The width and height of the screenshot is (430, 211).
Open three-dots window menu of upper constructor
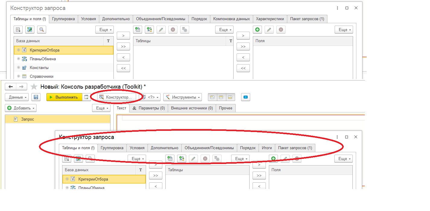pos(337,8)
